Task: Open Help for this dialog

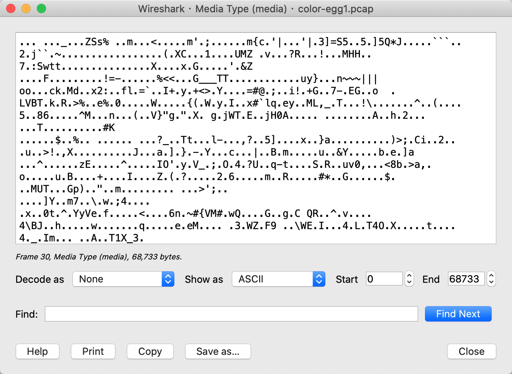Action: pyautogui.click(x=38, y=351)
